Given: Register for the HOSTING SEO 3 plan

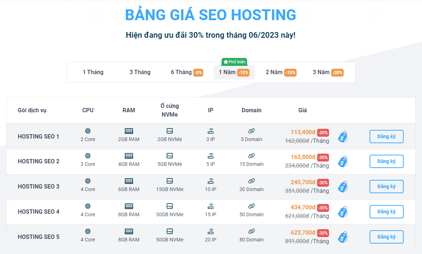Looking at the screenshot, I should click(386, 187).
